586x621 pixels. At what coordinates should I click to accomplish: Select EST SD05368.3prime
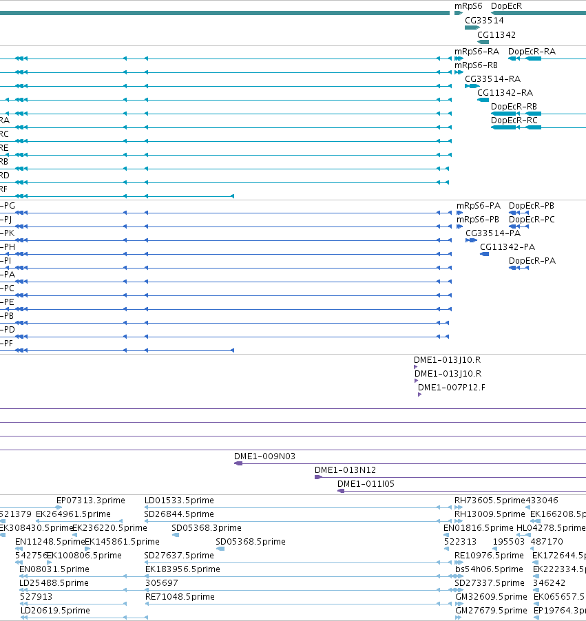(x=176, y=535)
